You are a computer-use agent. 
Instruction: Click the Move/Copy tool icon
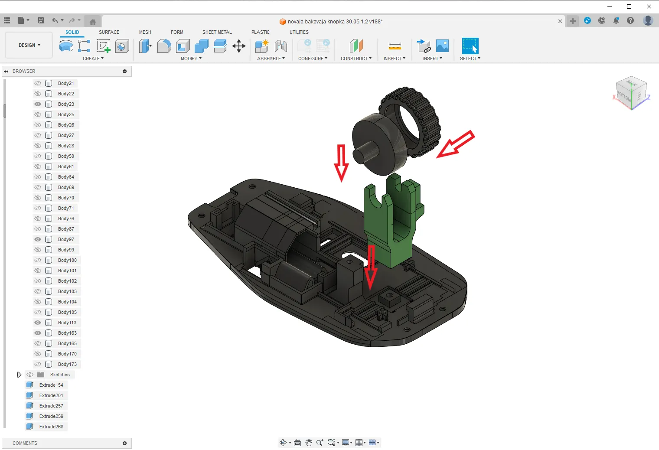coord(239,46)
